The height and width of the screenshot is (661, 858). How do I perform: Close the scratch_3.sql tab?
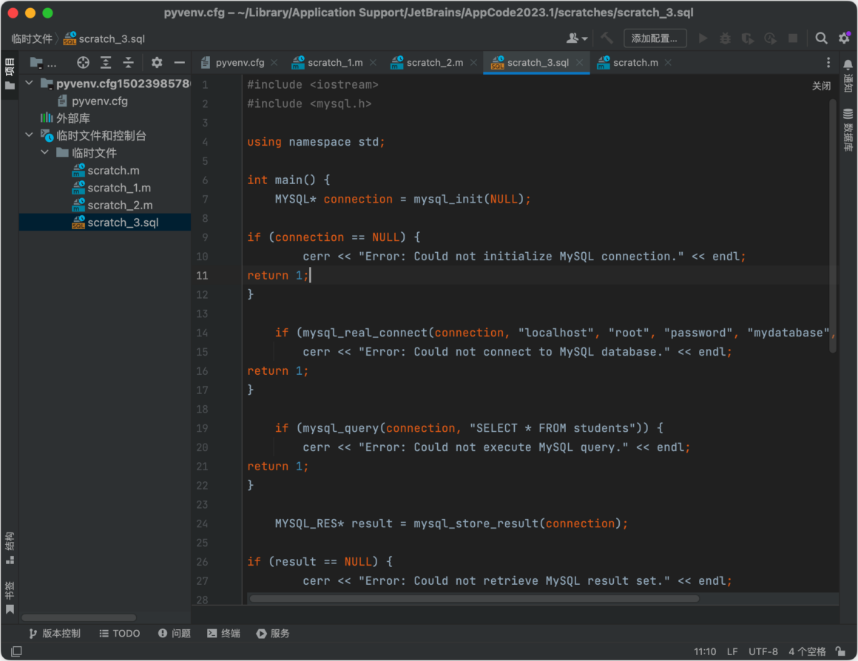pos(579,63)
